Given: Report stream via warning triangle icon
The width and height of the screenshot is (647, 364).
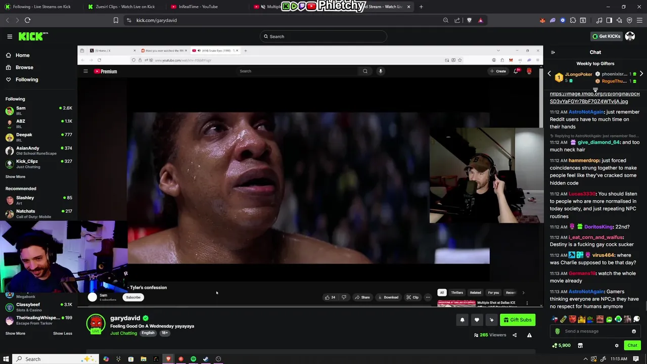Looking at the screenshot, I should (529, 335).
